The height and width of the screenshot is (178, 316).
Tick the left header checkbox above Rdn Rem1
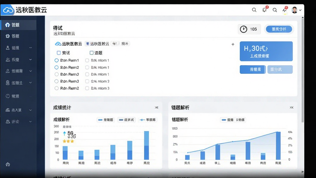(59, 53)
